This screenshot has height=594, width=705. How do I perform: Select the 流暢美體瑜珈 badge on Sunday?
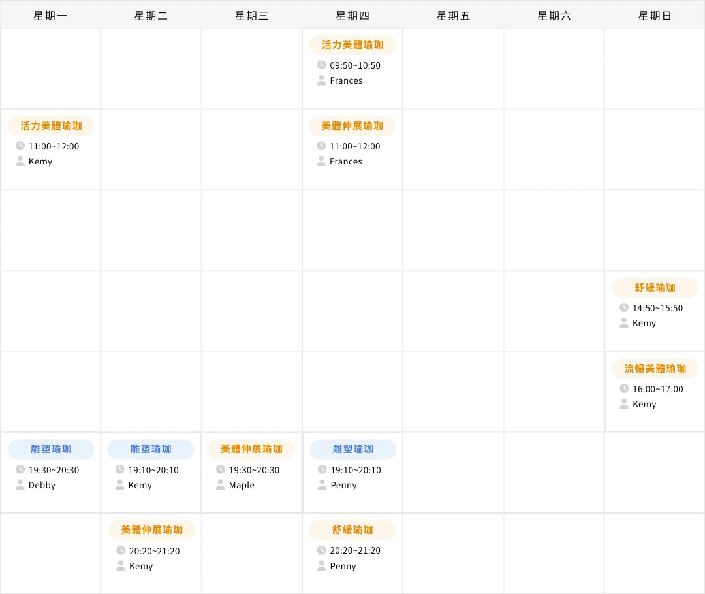[x=655, y=368]
